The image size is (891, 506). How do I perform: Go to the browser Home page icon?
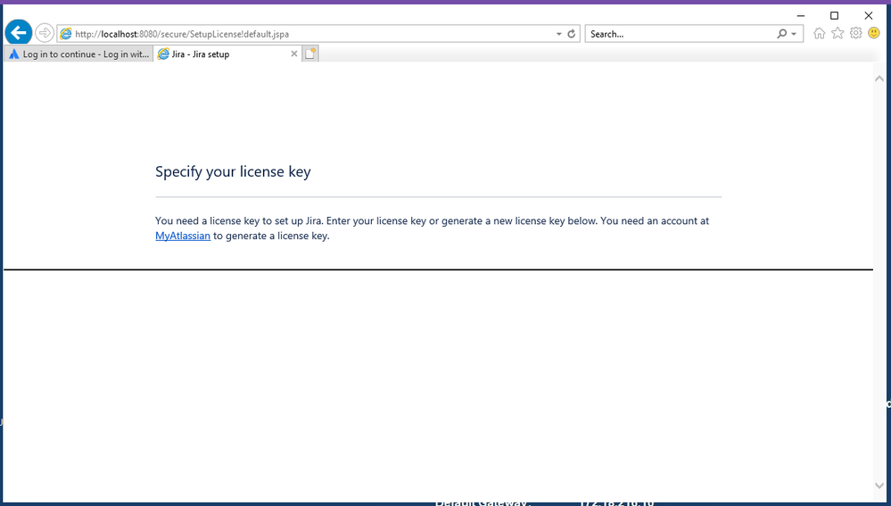(819, 33)
